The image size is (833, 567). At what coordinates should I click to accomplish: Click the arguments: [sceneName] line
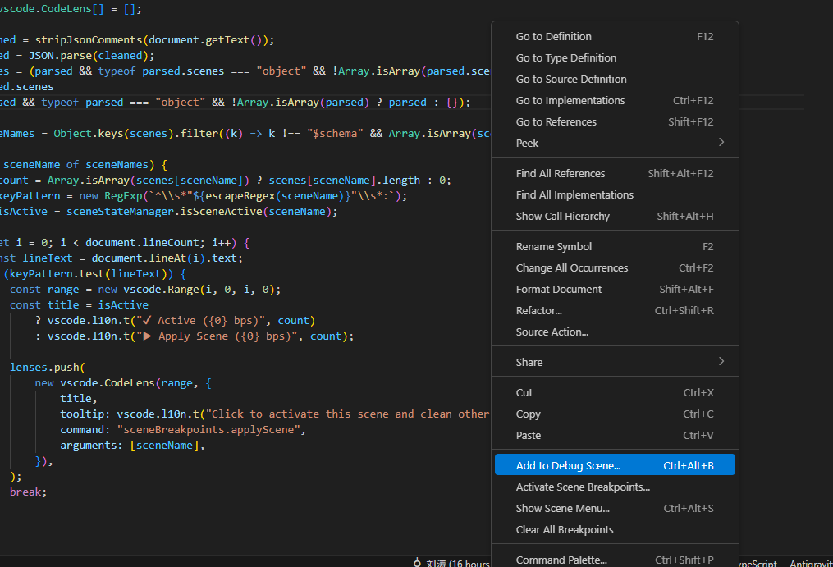click(132, 445)
